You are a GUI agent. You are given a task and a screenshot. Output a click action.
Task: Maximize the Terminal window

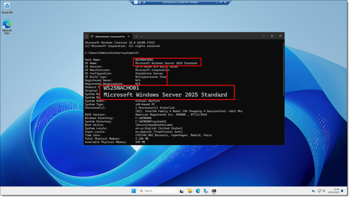(x=273, y=36)
